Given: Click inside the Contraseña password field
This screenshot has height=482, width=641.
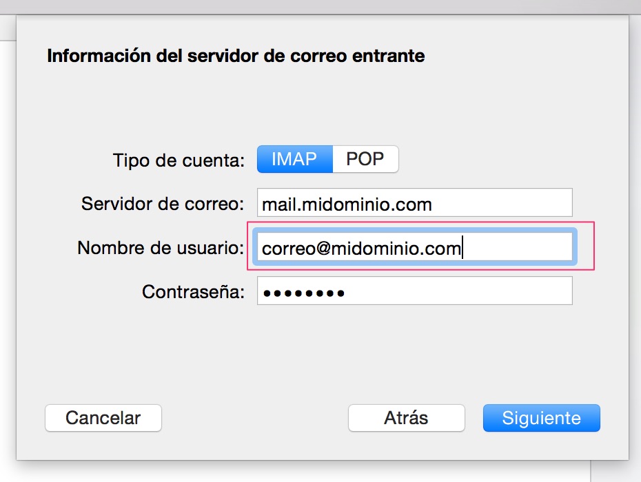Looking at the screenshot, I should click(x=414, y=291).
